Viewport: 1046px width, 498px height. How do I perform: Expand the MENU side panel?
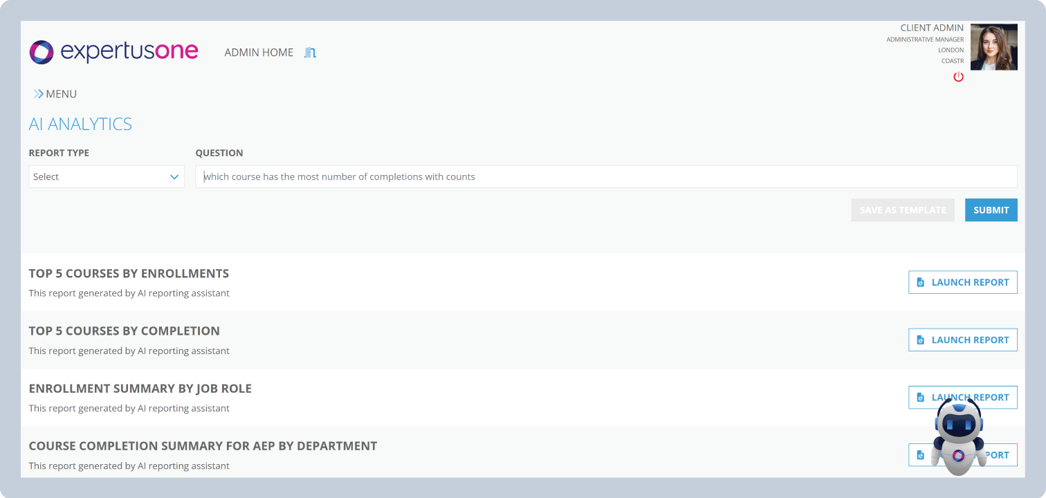tap(55, 94)
